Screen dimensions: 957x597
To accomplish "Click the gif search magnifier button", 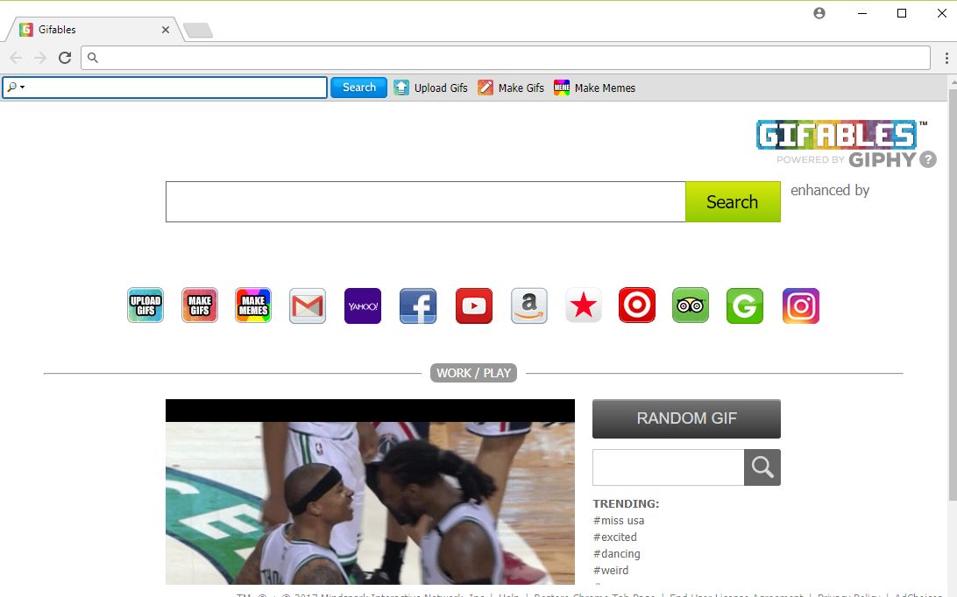I will pos(762,467).
